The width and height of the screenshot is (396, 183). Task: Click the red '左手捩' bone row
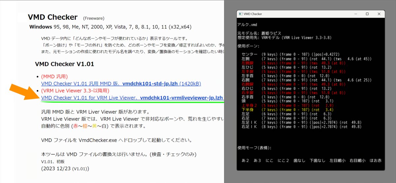[294, 71]
